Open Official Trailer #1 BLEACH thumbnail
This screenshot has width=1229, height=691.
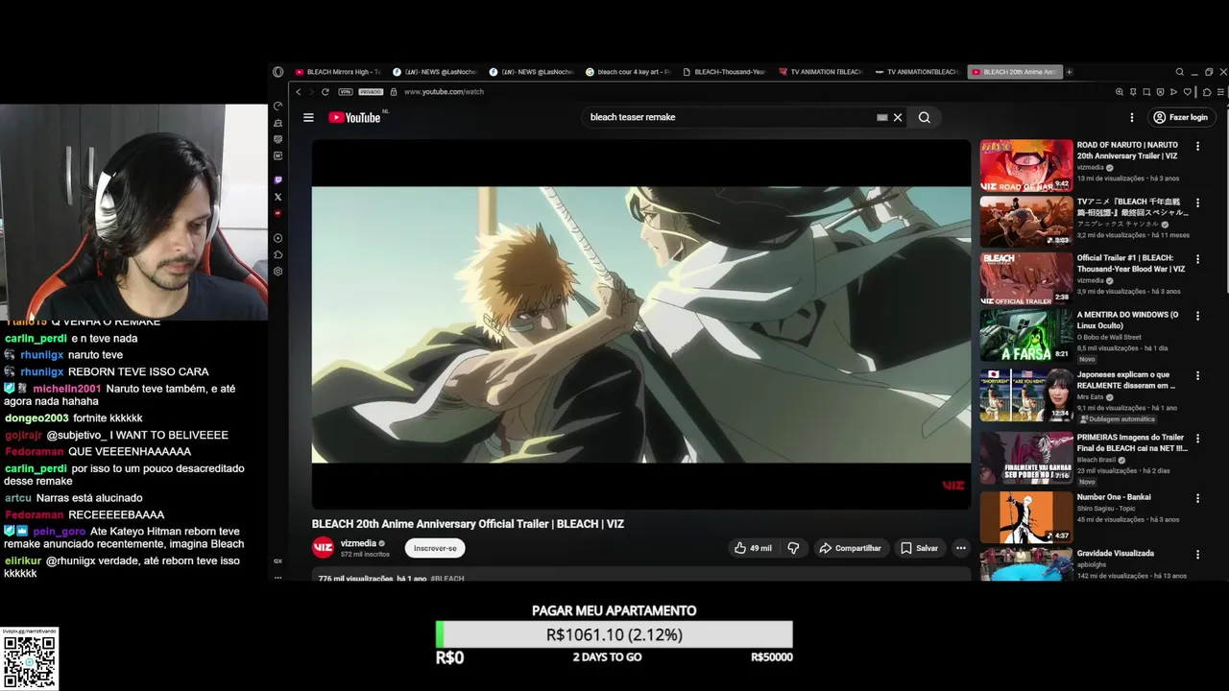pos(1026,277)
